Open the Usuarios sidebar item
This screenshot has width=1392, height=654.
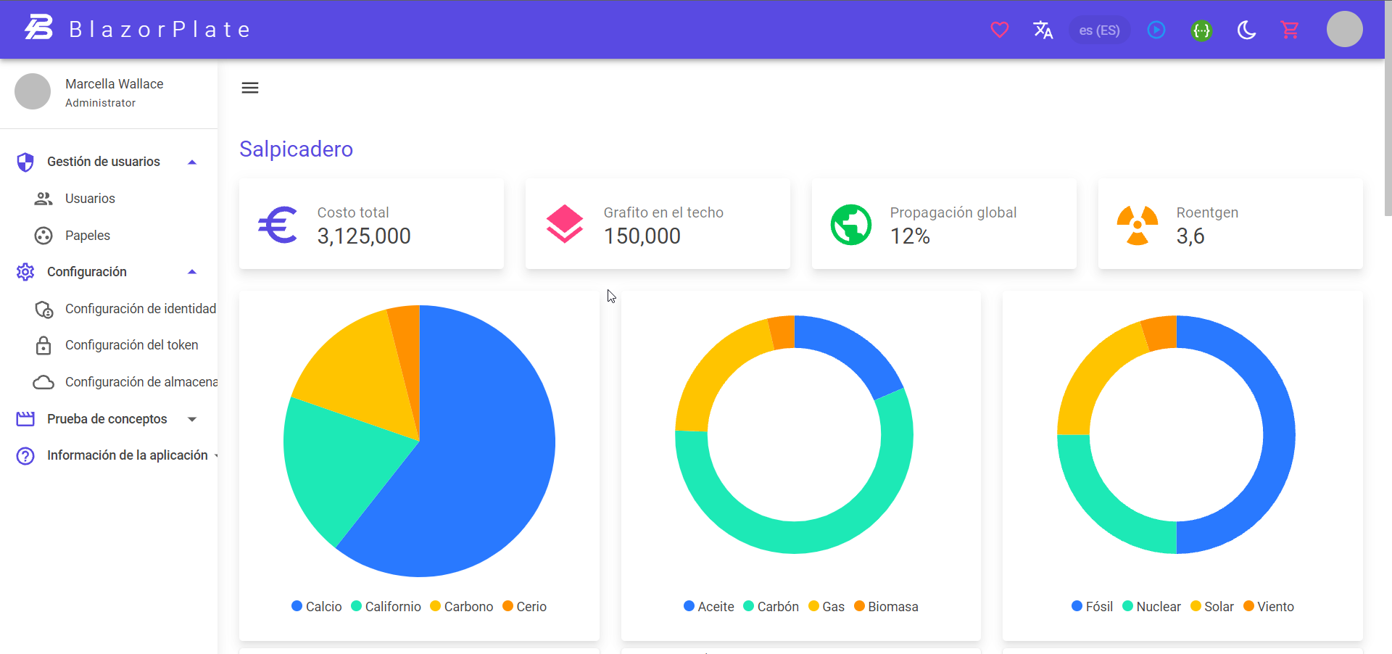pos(90,198)
